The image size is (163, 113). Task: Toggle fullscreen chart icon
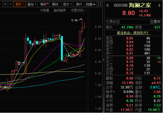pyautogui.click(x=99, y=4)
